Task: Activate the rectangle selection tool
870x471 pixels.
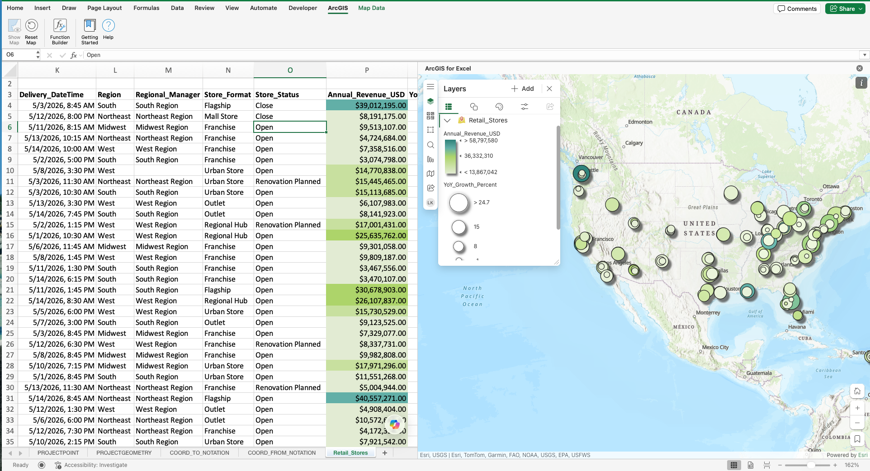Action: pos(430,130)
